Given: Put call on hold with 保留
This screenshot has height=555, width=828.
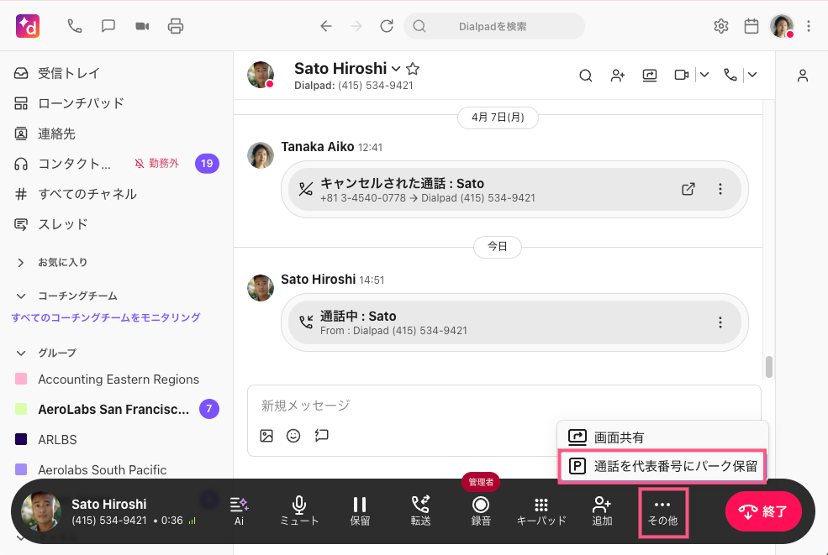Looking at the screenshot, I should coord(360,510).
